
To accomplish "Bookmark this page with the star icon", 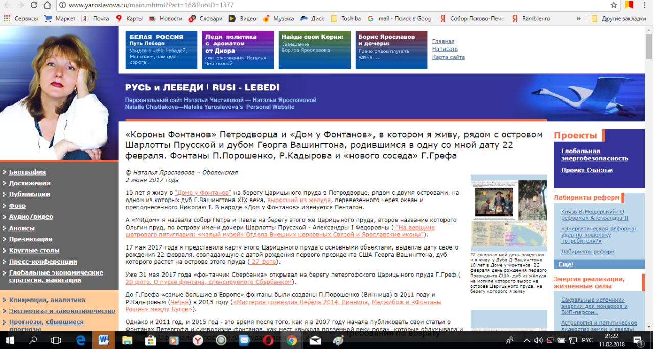I will tap(614, 5).
